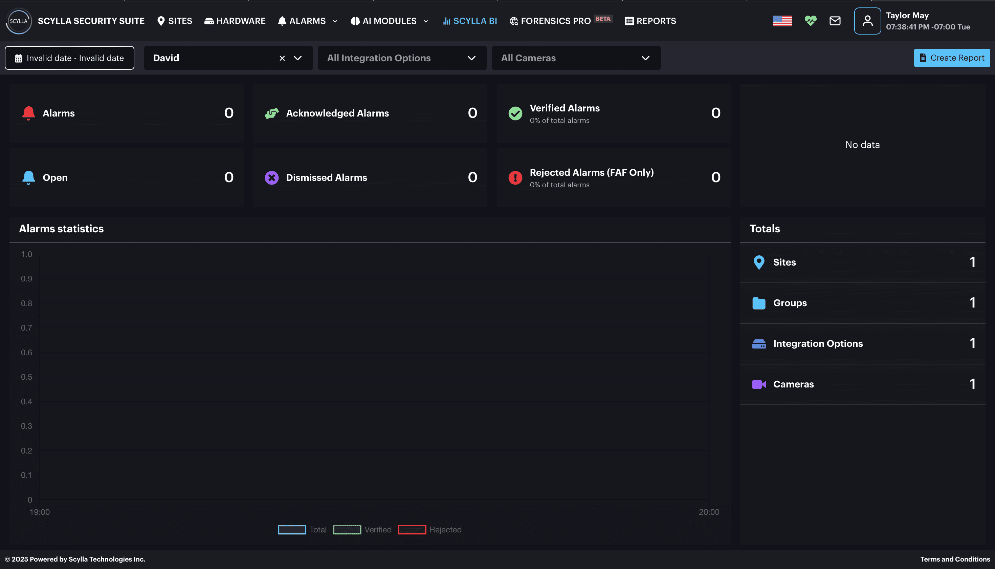
Task: Click the Rejected Alarms (FAF Only) label
Action: (x=592, y=173)
